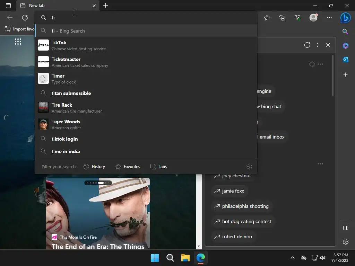Click hot dog eating contest chip
The height and width of the screenshot is (266, 355).
(x=243, y=221)
